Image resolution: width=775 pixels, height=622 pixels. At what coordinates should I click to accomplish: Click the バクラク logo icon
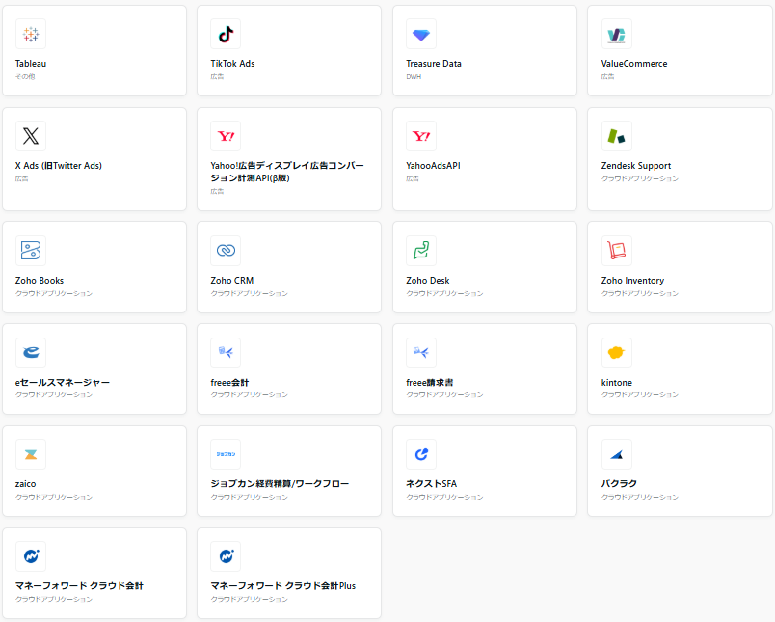616,454
